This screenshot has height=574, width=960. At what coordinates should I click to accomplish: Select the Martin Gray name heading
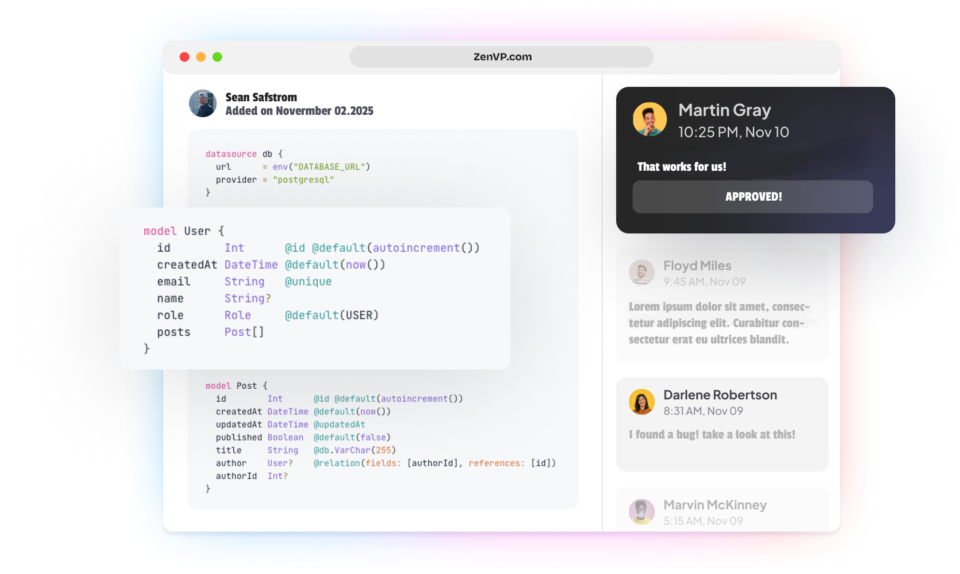[724, 110]
